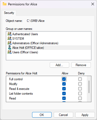Uncheck Allow for Full control
The width and height of the screenshot is (97, 120).
point(64,79)
